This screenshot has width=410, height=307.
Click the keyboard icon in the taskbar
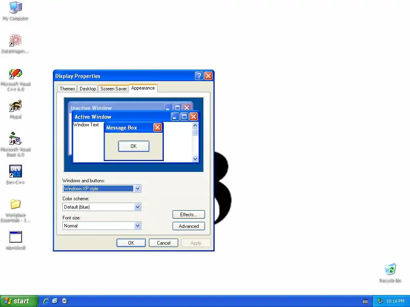pos(365,301)
